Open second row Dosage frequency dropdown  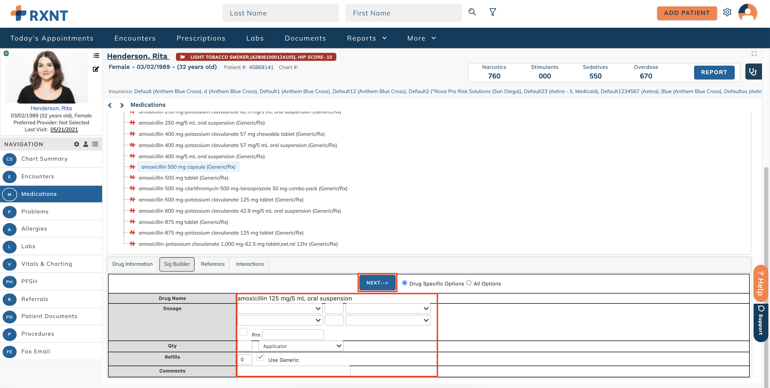[388, 320]
